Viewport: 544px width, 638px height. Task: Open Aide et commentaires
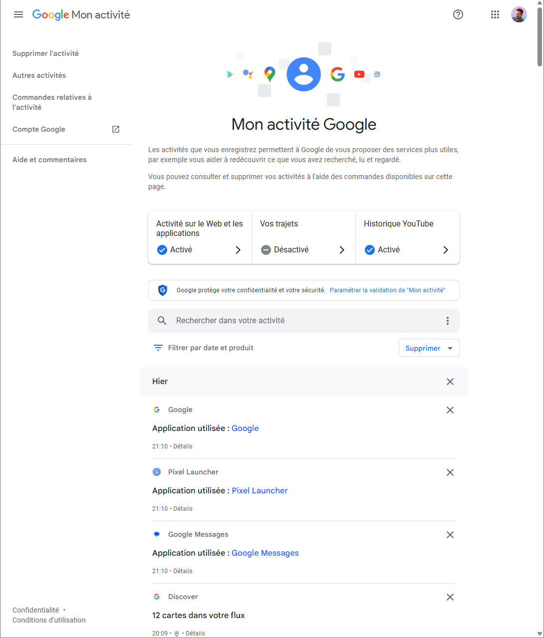click(49, 160)
